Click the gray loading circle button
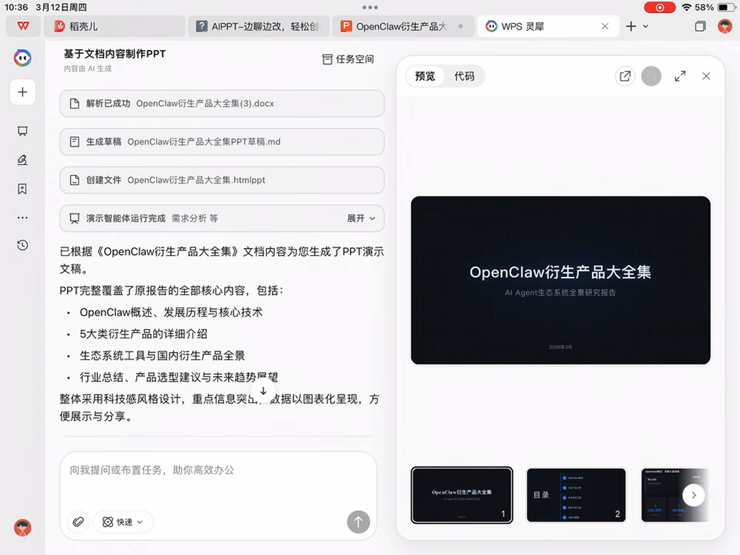The height and width of the screenshot is (555, 740). pos(652,76)
